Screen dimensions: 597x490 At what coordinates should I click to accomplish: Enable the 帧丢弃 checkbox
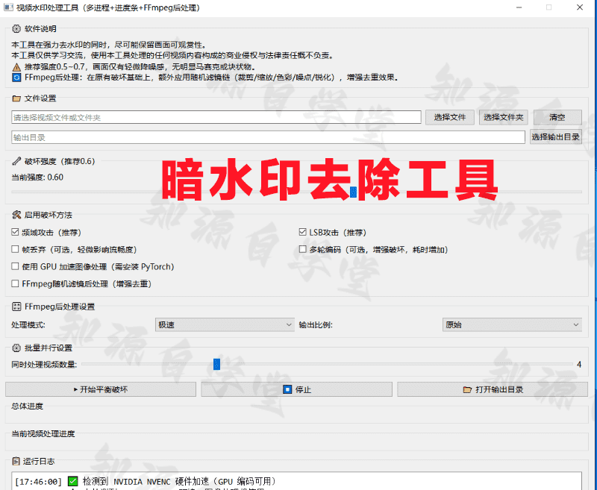[x=15, y=249]
